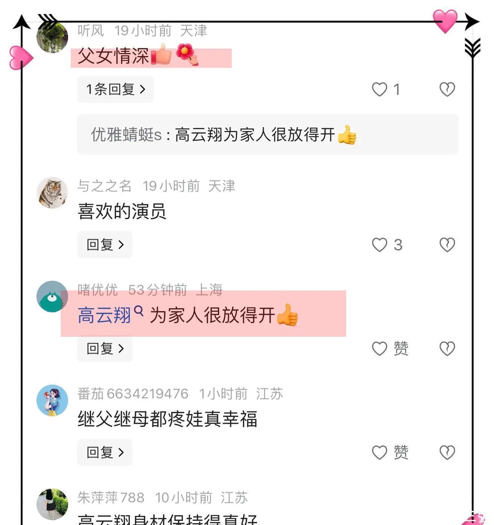Open the 高云翔 search link
The image size is (494, 525).
pos(104,315)
